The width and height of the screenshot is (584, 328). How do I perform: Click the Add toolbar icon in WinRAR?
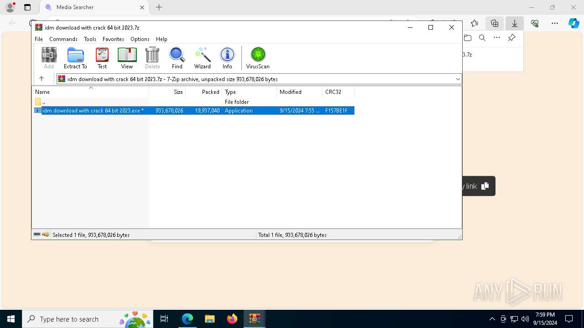tap(49, 58)
